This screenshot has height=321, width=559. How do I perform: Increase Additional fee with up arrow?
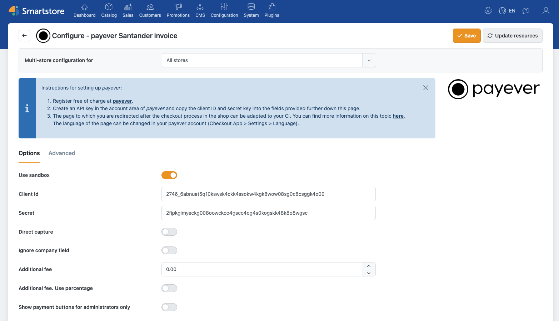pyautogui.click(x=369, y=266)
